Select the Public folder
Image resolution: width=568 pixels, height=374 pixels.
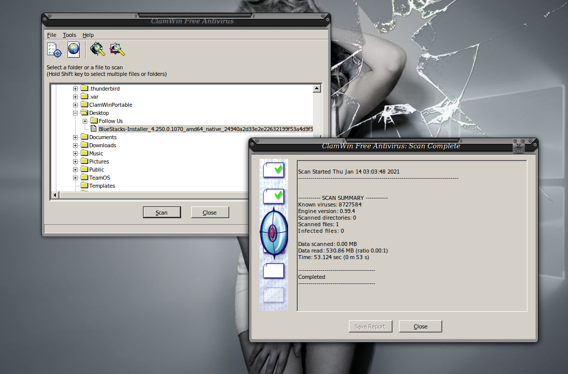[x=96, y=170]
